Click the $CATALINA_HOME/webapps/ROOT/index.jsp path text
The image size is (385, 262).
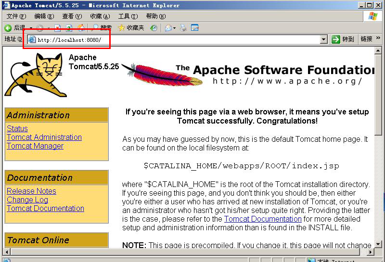[x=242, y=166]
